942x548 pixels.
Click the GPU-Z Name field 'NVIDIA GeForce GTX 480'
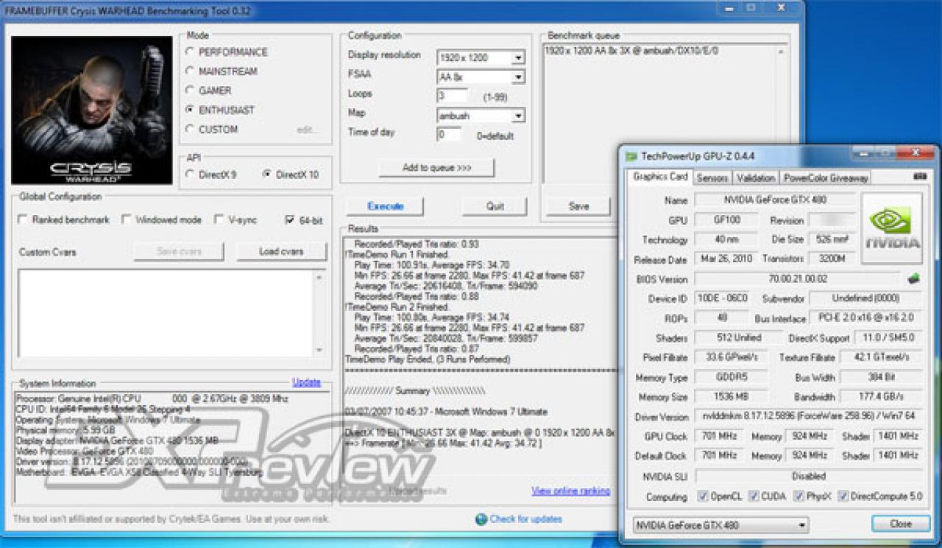click(775, 200)
